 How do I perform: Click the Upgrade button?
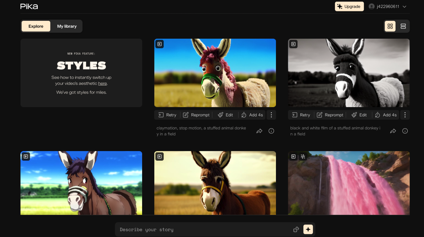click(x=349, y=6)
